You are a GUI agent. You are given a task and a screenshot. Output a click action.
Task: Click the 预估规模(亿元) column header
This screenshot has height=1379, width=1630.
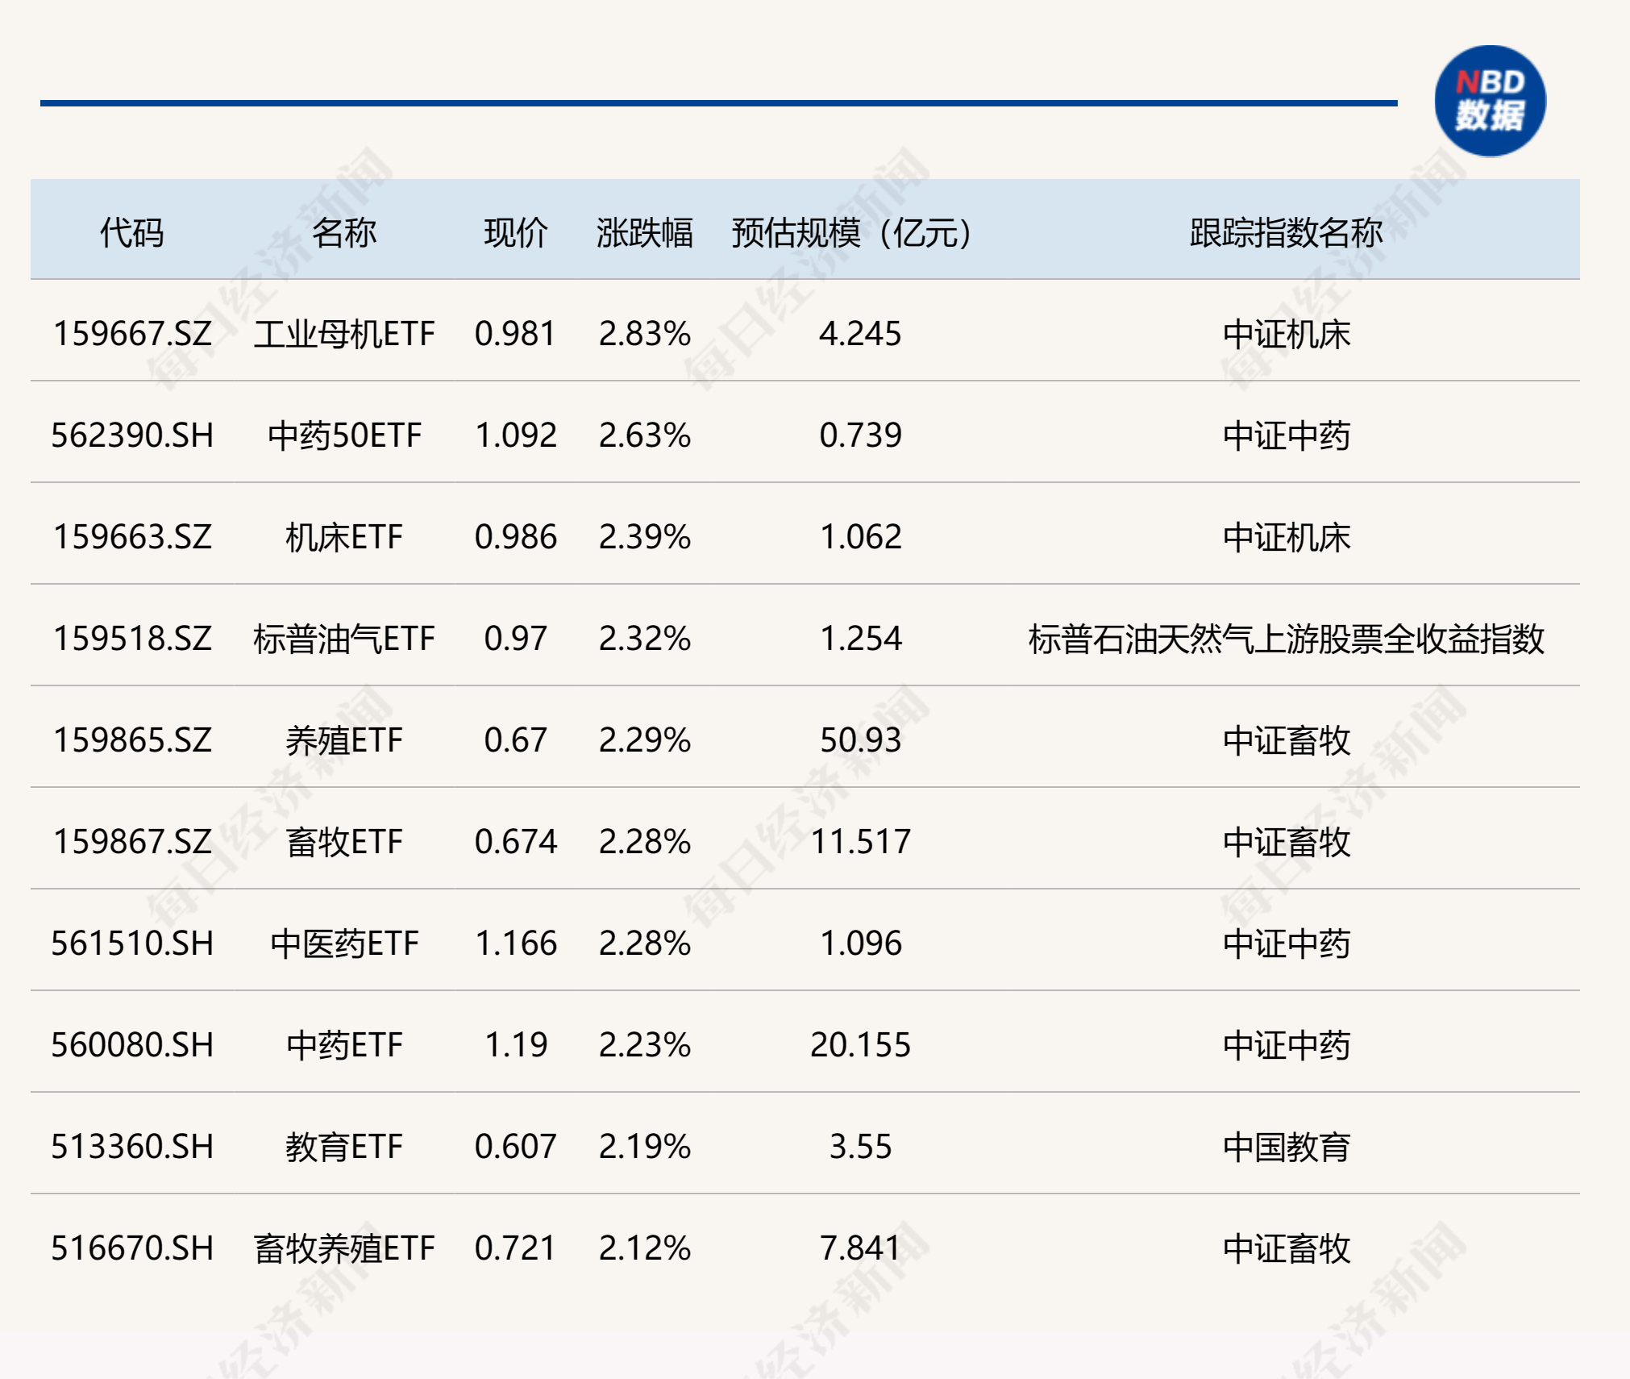point(851,233)
